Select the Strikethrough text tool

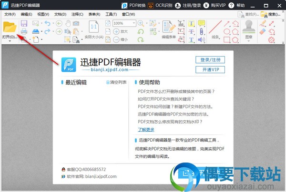191,31
